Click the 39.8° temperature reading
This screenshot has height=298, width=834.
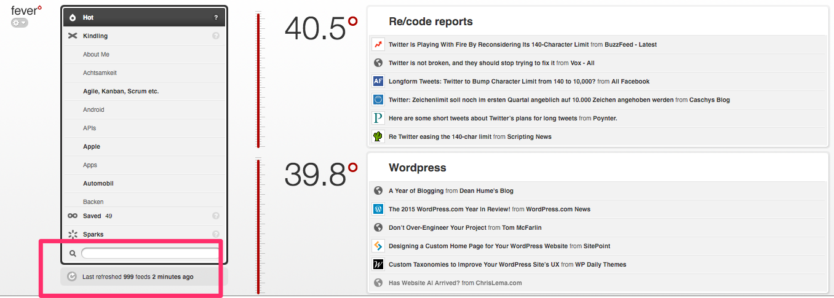click(321, 175)
